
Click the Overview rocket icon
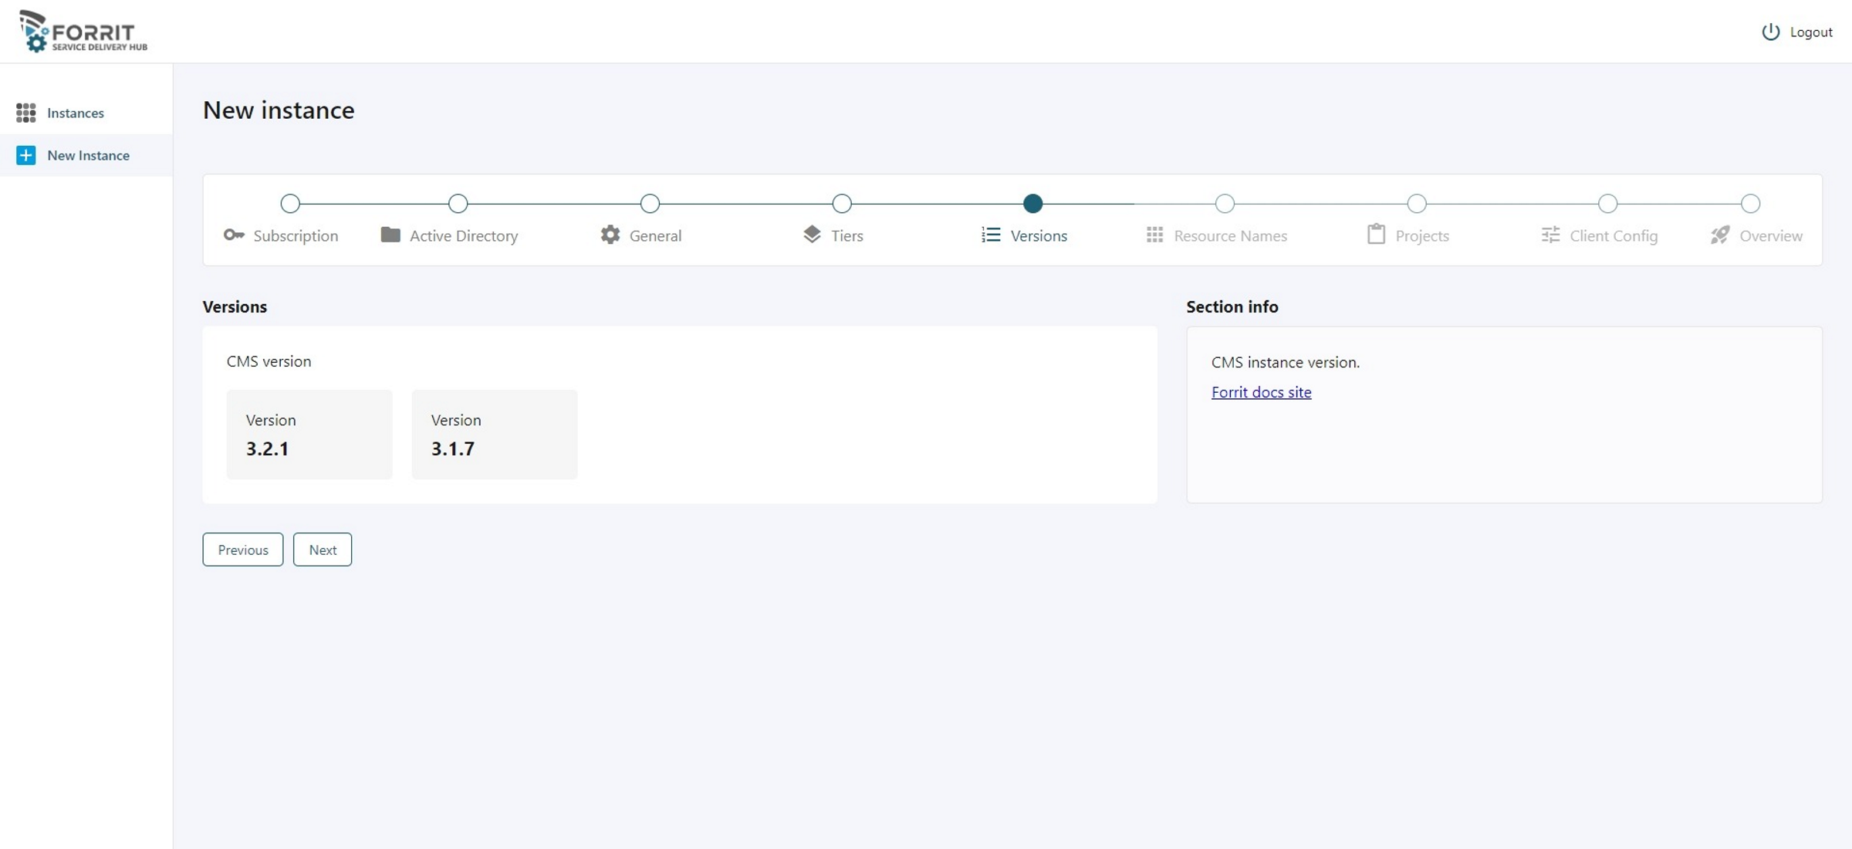pos(1720,235)
